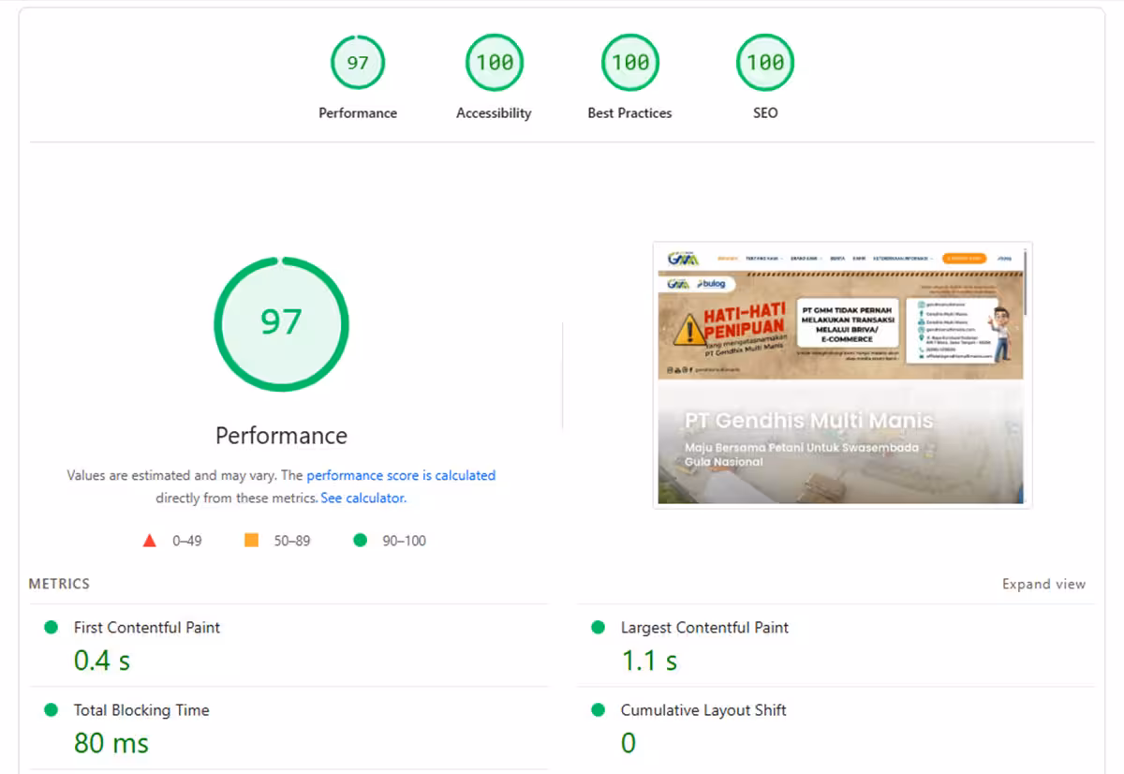Image resolution: width=1124 pixels, height=774 pixels.
Task: Expand the First Contentful Paint metric
Action: 147,628
